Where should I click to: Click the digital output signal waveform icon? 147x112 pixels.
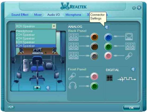(x=127, y=79)
